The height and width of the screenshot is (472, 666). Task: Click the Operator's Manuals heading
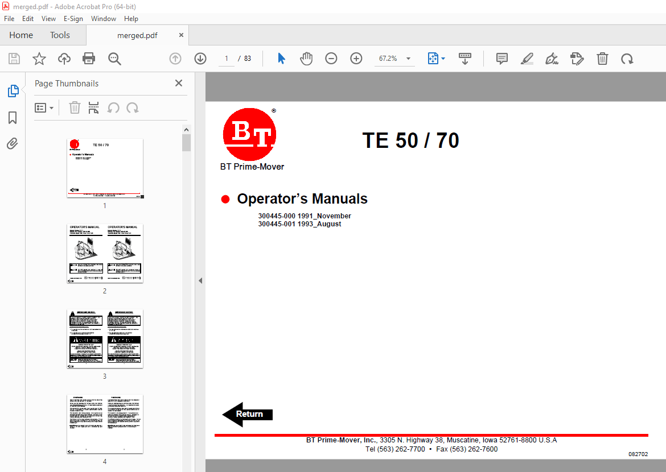coord(302,198)
